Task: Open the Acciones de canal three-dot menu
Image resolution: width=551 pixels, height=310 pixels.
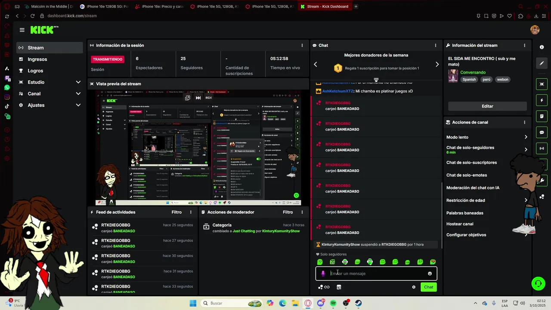Action: pyautogui.click(x=524, y=122)
